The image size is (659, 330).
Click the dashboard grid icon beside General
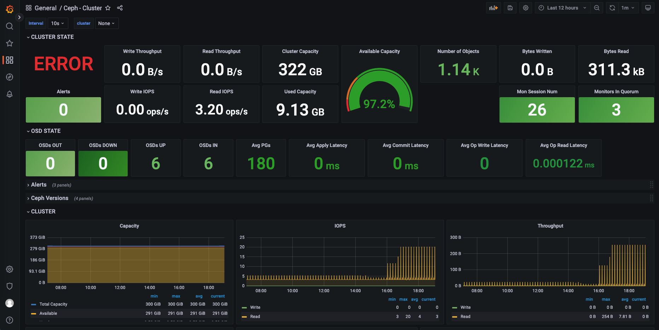(29, 8)
